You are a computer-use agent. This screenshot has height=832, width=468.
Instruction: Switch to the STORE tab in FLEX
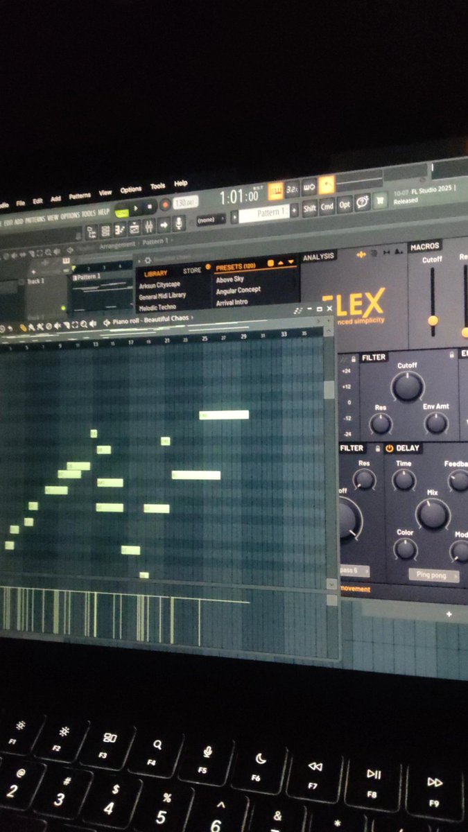pos(192,270)
